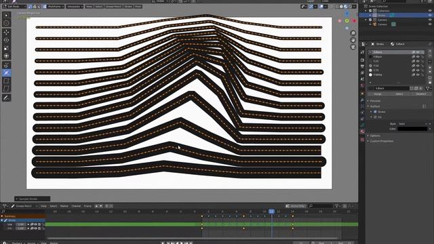Image resolution: width=434 pixels, height=244 pixels.
Task: Add material slot with plus button
Action: pyautogui.click(x=430, y=52)
